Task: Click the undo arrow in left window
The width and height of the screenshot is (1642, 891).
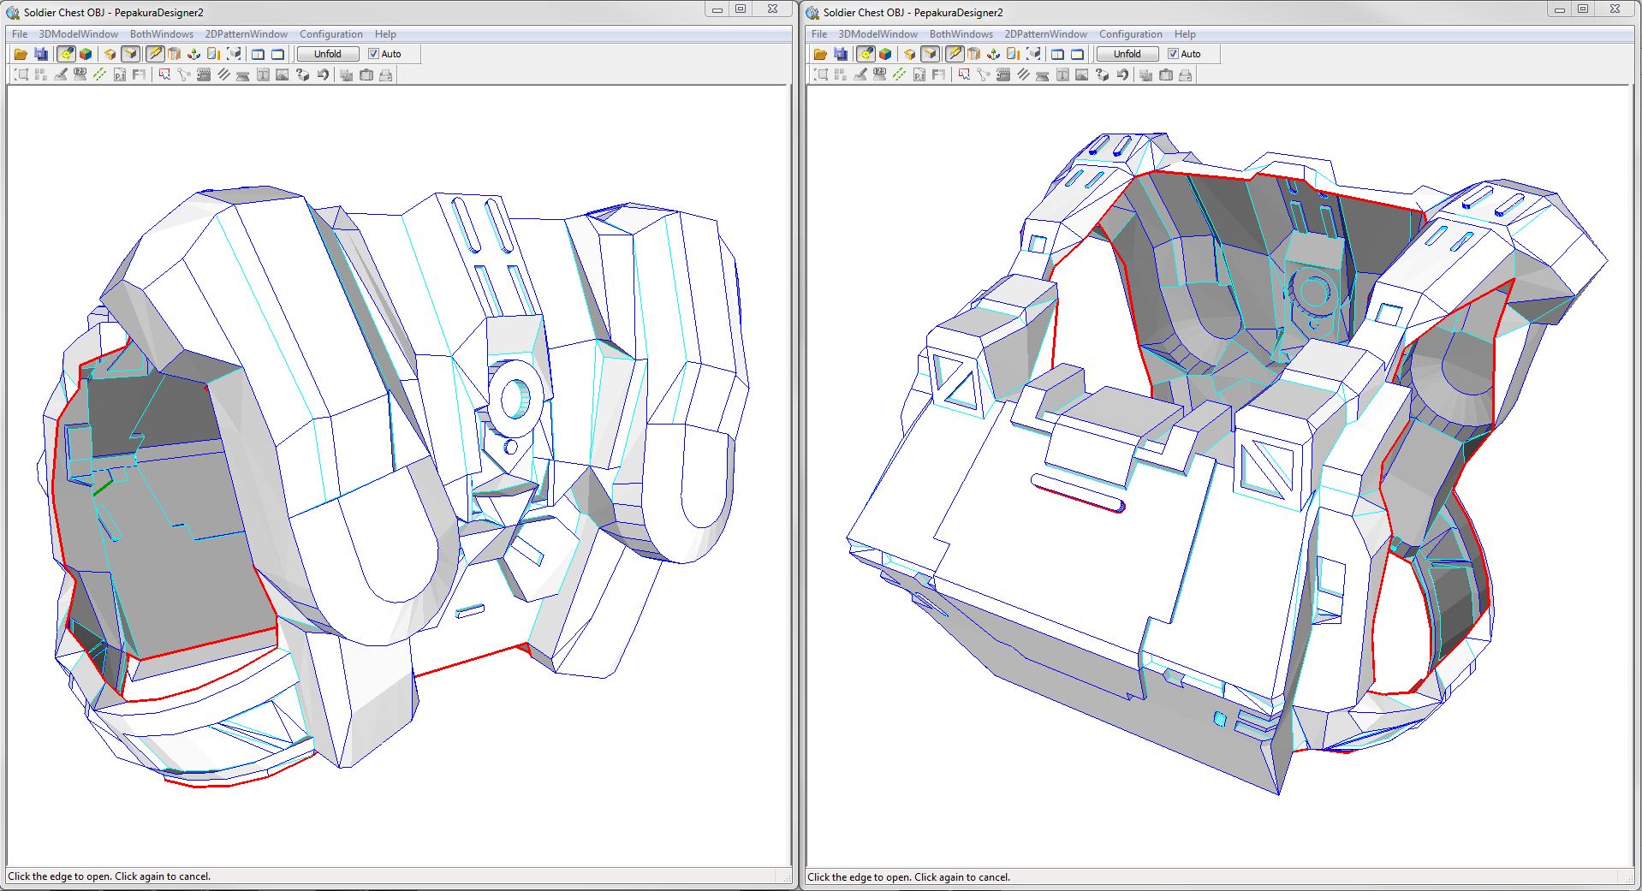Action: pos(322,75)
